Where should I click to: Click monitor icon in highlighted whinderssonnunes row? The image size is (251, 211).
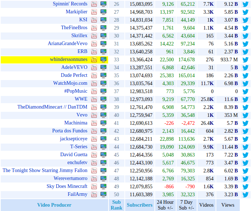[103, 60]
